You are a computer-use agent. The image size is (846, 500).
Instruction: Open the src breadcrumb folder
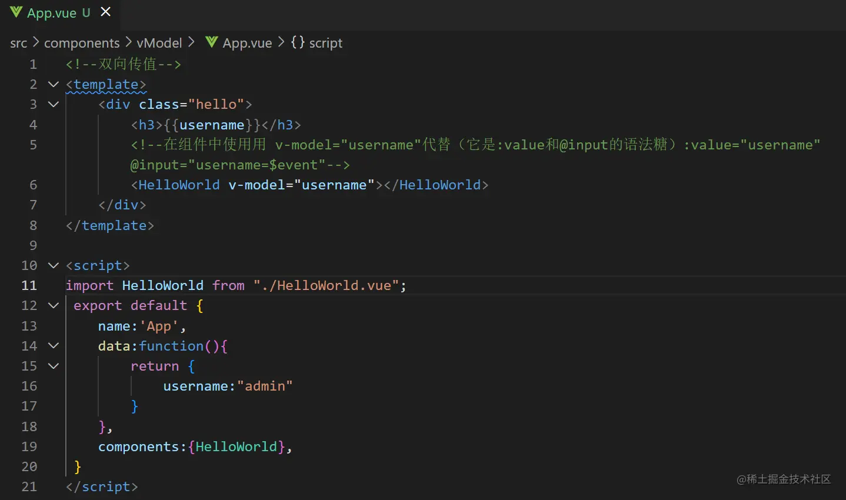tap(19, 43)
